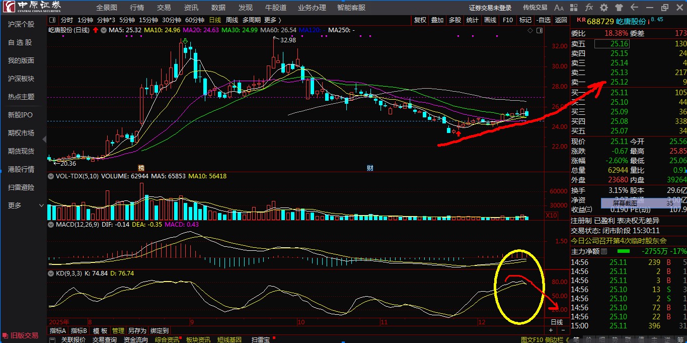Open the skin theme shirt icon
Image resolution: width=687 pixels, height=343 pixels.
(x=619, y=8)
